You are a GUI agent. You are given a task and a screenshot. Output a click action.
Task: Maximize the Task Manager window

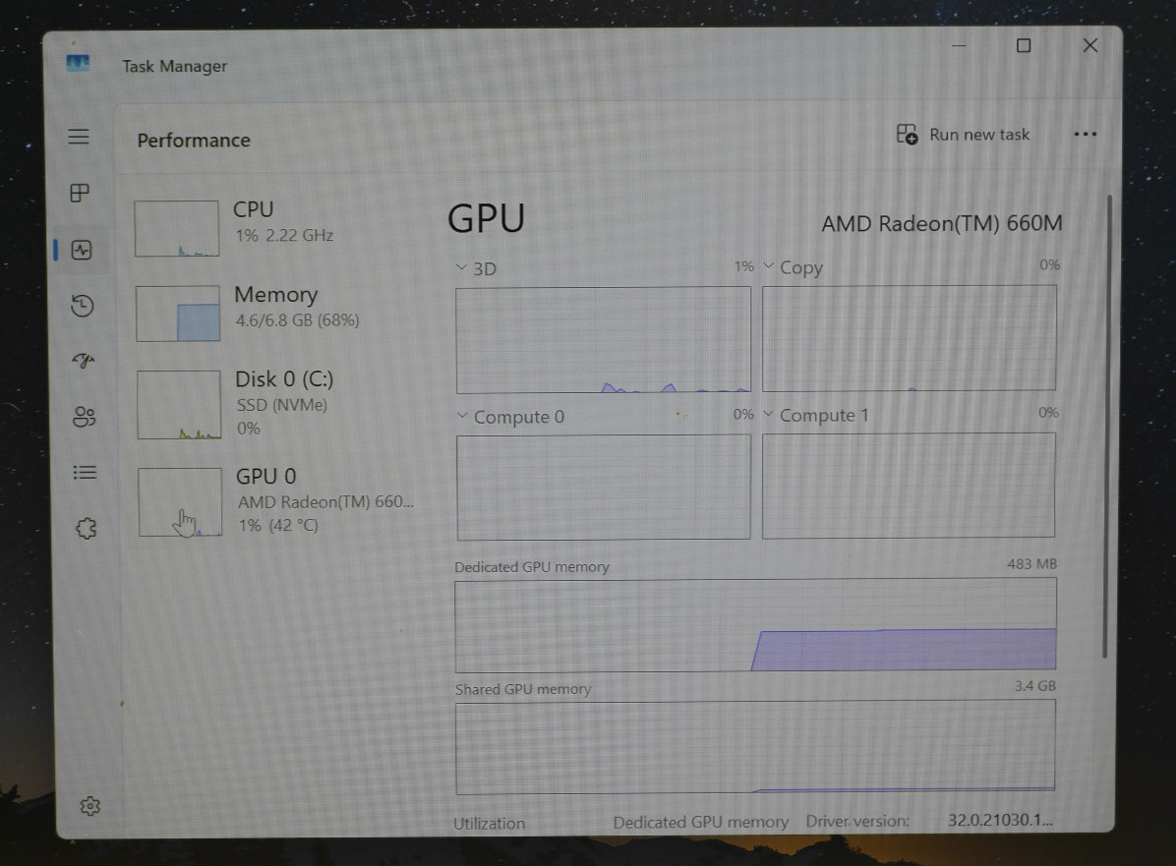(1023, 46)
